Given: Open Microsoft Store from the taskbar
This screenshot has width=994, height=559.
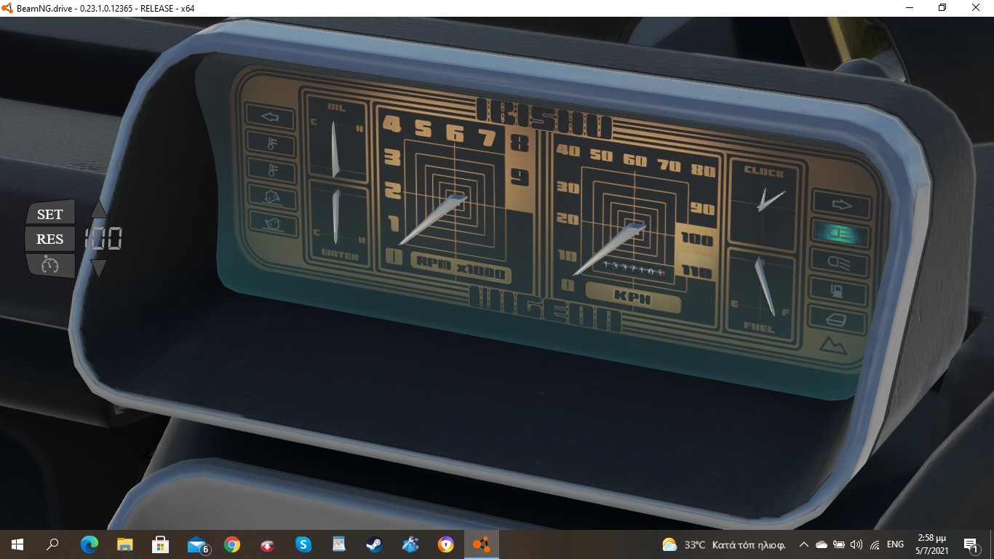Looking at the screenshot, I should click(x=160, y=544).
